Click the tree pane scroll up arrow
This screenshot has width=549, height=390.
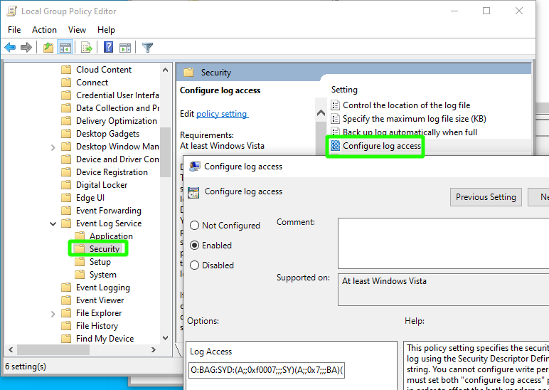pos(165,70)
